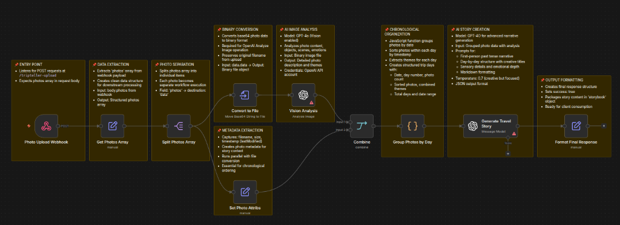The height and width of the screenshot is (225, 620).
Task: Open the Set Photo Attribs node
Action: (245, 192)
